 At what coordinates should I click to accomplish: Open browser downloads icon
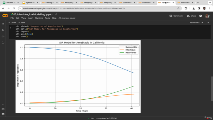click(194, 8)
